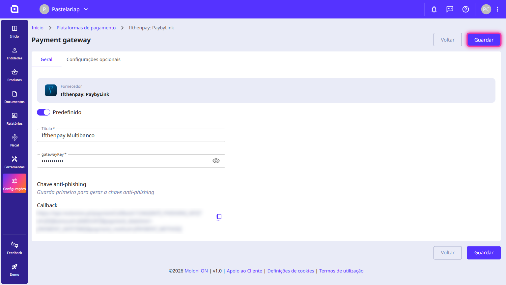Click the top Voltar button
The height and width of the screenshot is (285, 506).
pos(448,40)
